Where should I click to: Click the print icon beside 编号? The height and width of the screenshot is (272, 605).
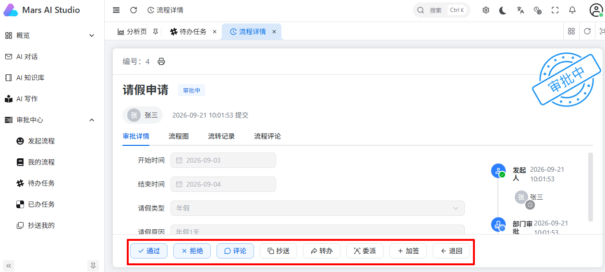pyautogui.click(x=161, y=61)
